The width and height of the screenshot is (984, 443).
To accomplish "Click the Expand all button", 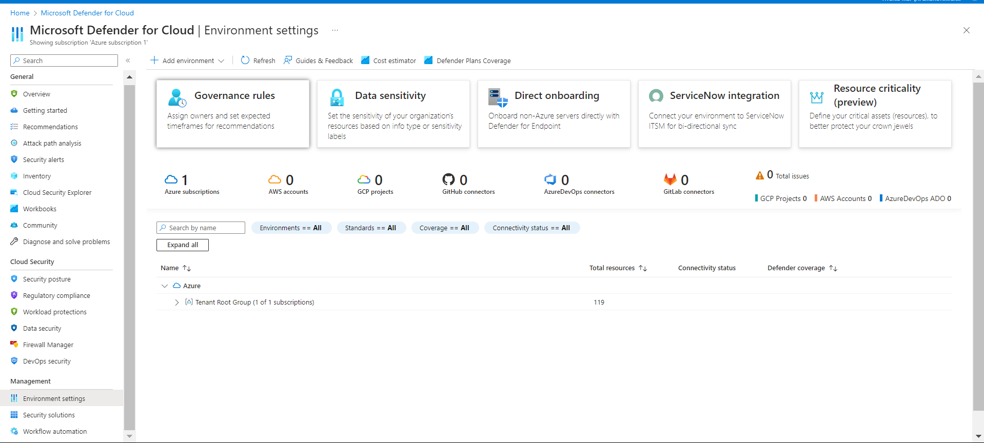I will click(x=183, y=245).
